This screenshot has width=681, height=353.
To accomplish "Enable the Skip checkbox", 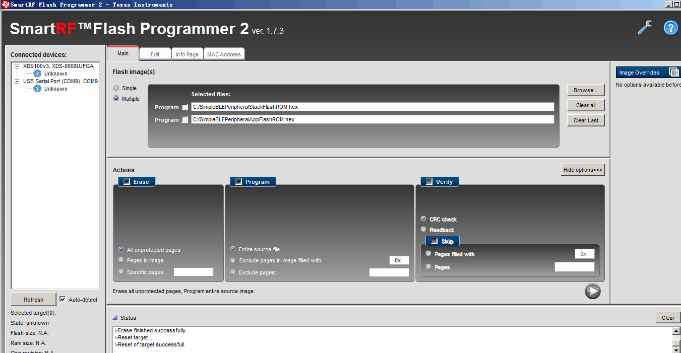I will tap(435, 241).
